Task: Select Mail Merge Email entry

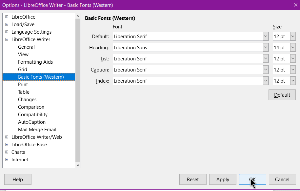Action: (x=37, y=130)
